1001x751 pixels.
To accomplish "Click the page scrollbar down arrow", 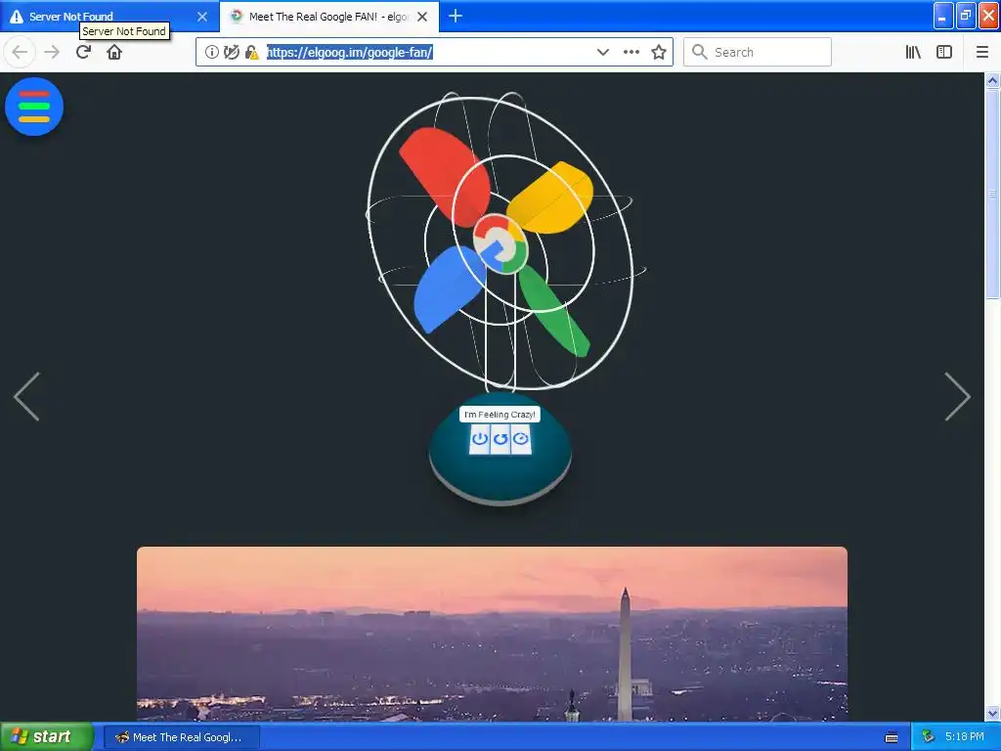I will pyautogui.click(x=993, y=713).
